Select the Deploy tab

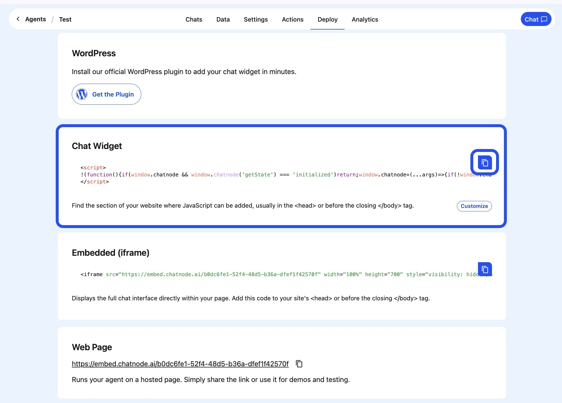coord(327,19)
